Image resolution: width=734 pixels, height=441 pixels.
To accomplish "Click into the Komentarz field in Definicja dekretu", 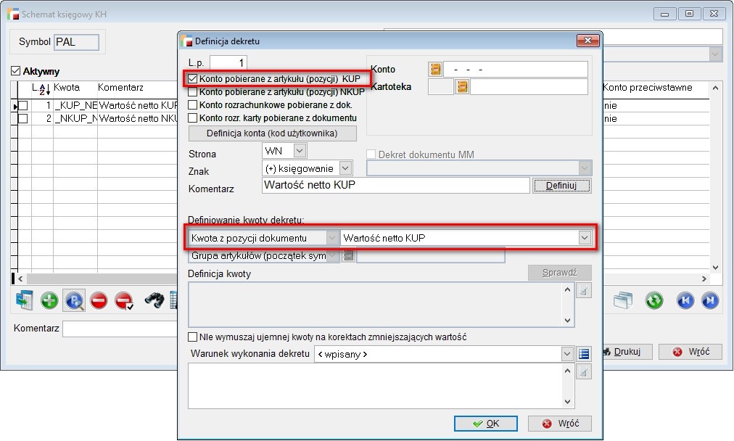I will coord(395,186).
